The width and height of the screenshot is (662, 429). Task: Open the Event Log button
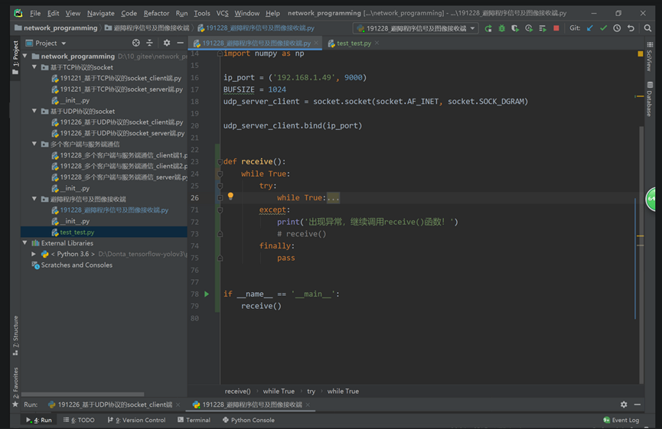[x=620, y=420]
